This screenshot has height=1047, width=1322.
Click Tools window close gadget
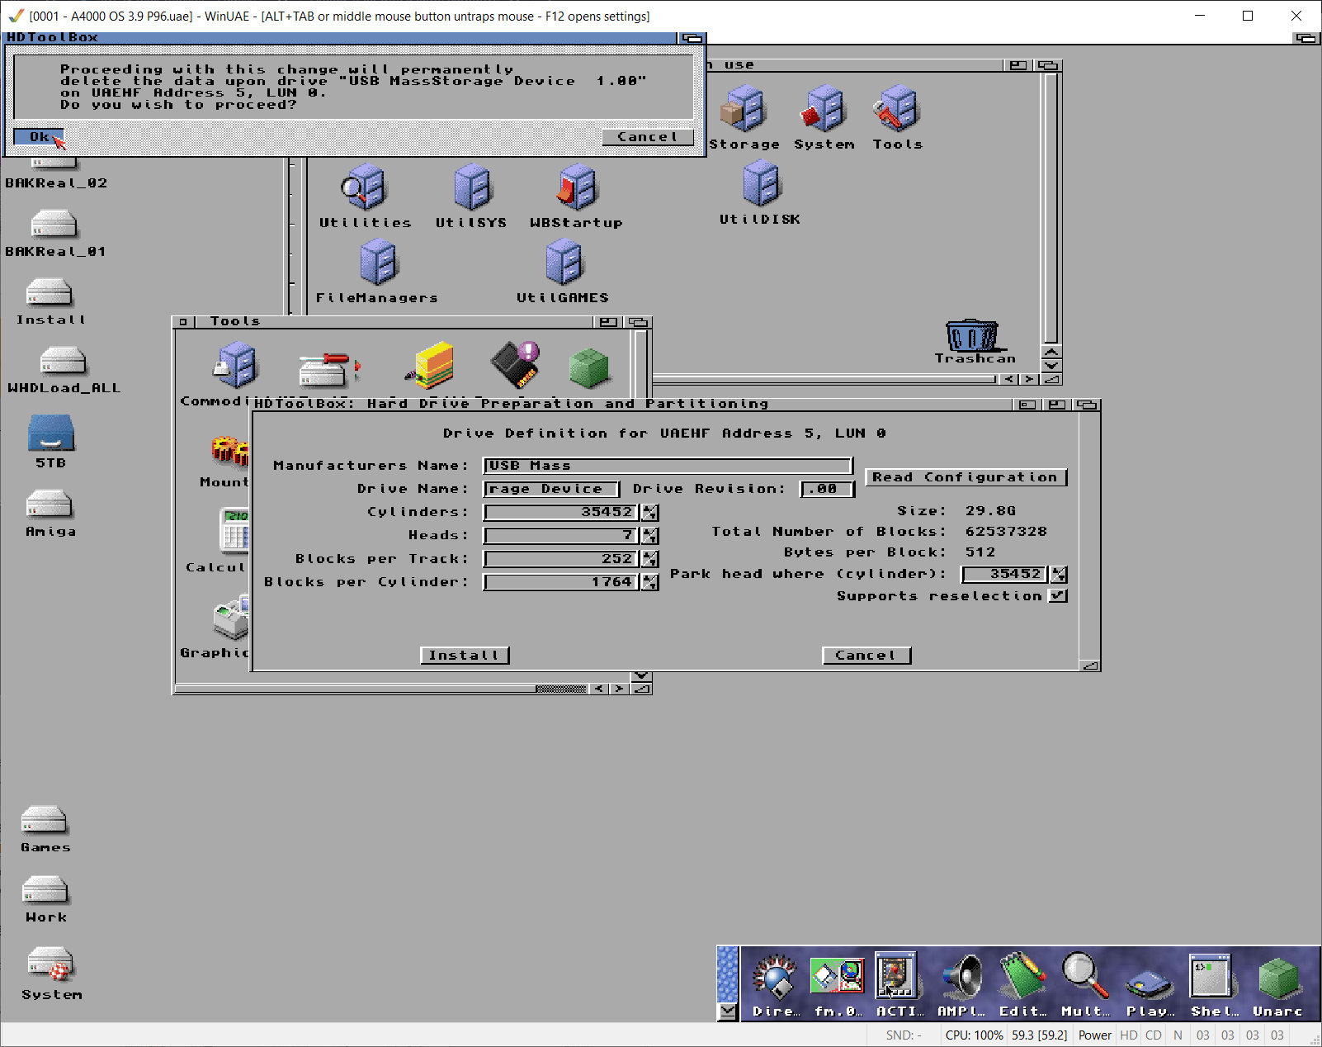click(182, 322)
